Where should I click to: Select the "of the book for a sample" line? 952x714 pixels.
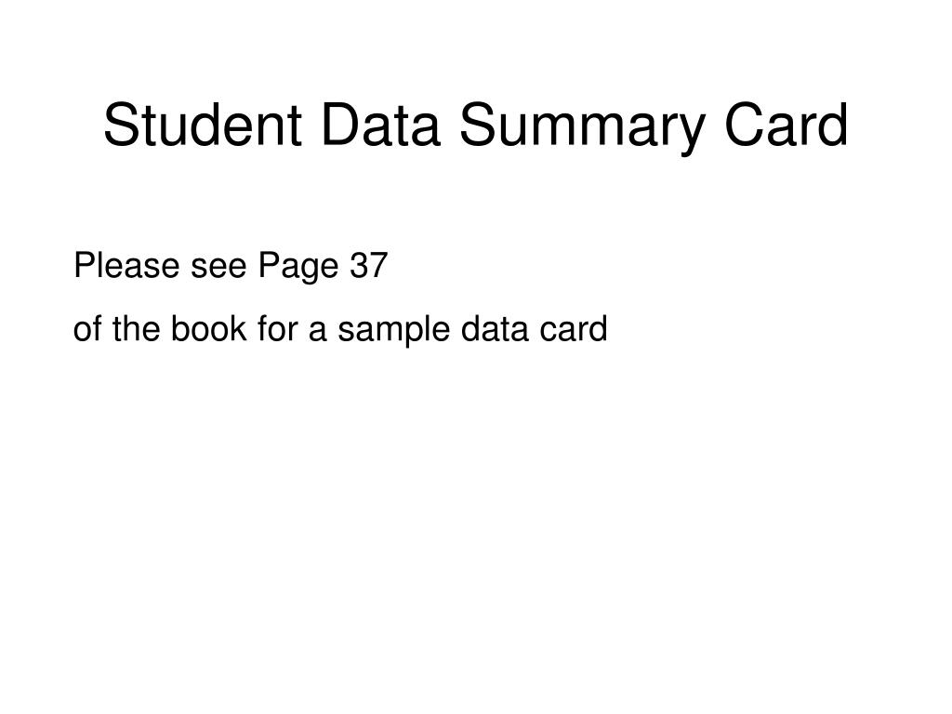[x=340, y=330]
